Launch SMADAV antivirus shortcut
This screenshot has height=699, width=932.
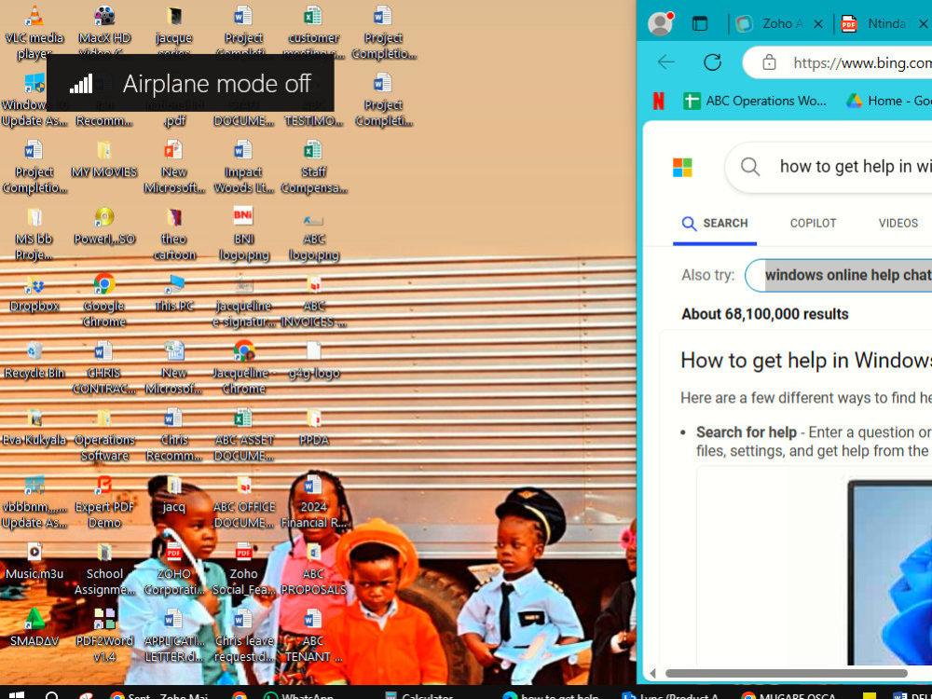(x=34, y=629)
